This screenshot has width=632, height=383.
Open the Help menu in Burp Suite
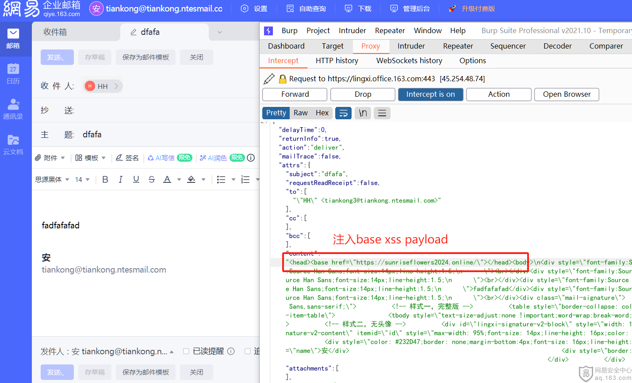pos(458,30)
